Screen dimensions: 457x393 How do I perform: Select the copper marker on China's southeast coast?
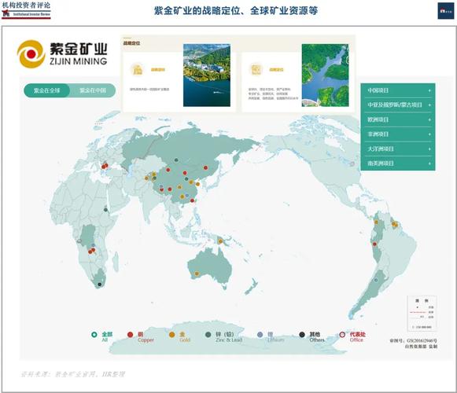192,200
